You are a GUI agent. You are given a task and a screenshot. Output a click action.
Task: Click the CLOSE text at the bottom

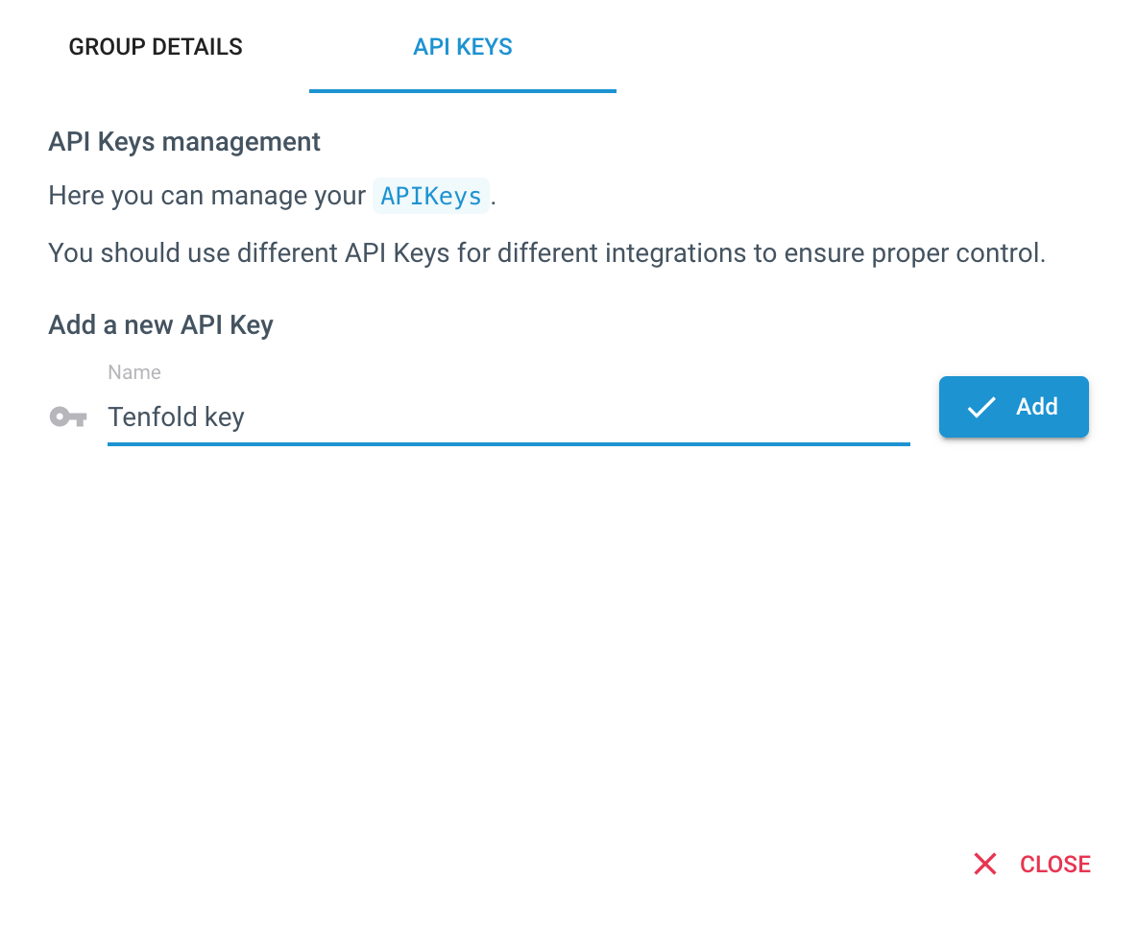1055,864
